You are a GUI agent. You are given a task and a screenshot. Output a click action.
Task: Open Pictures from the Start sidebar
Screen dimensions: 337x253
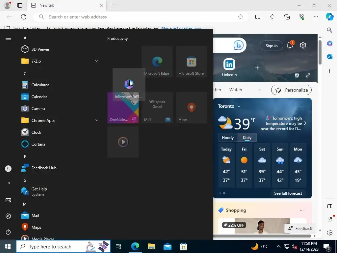[8, 200]
